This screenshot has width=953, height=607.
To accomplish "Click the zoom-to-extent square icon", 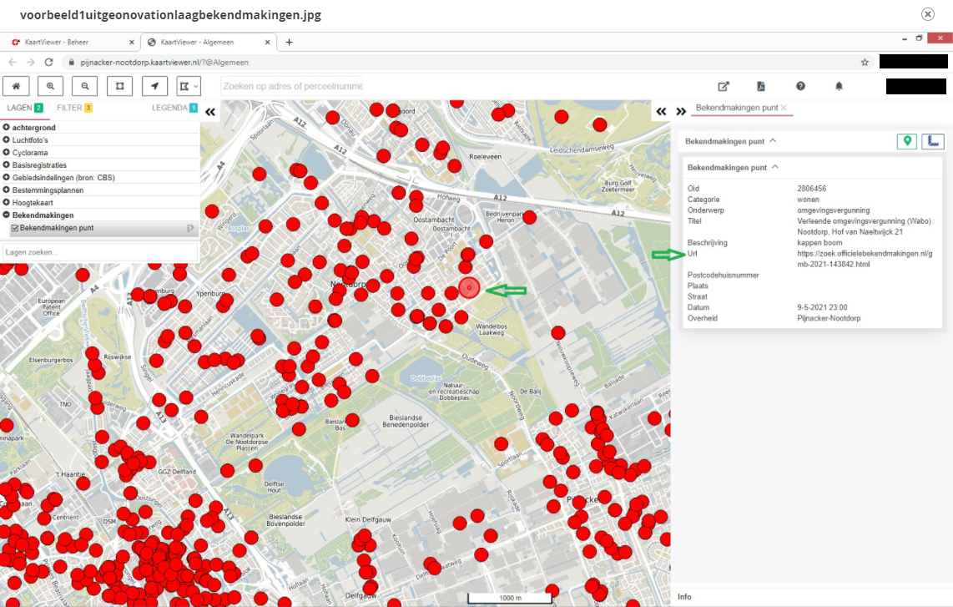I will [119, 86].
